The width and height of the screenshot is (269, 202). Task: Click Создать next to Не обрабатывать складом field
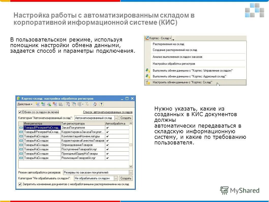[x=126, y=179]
